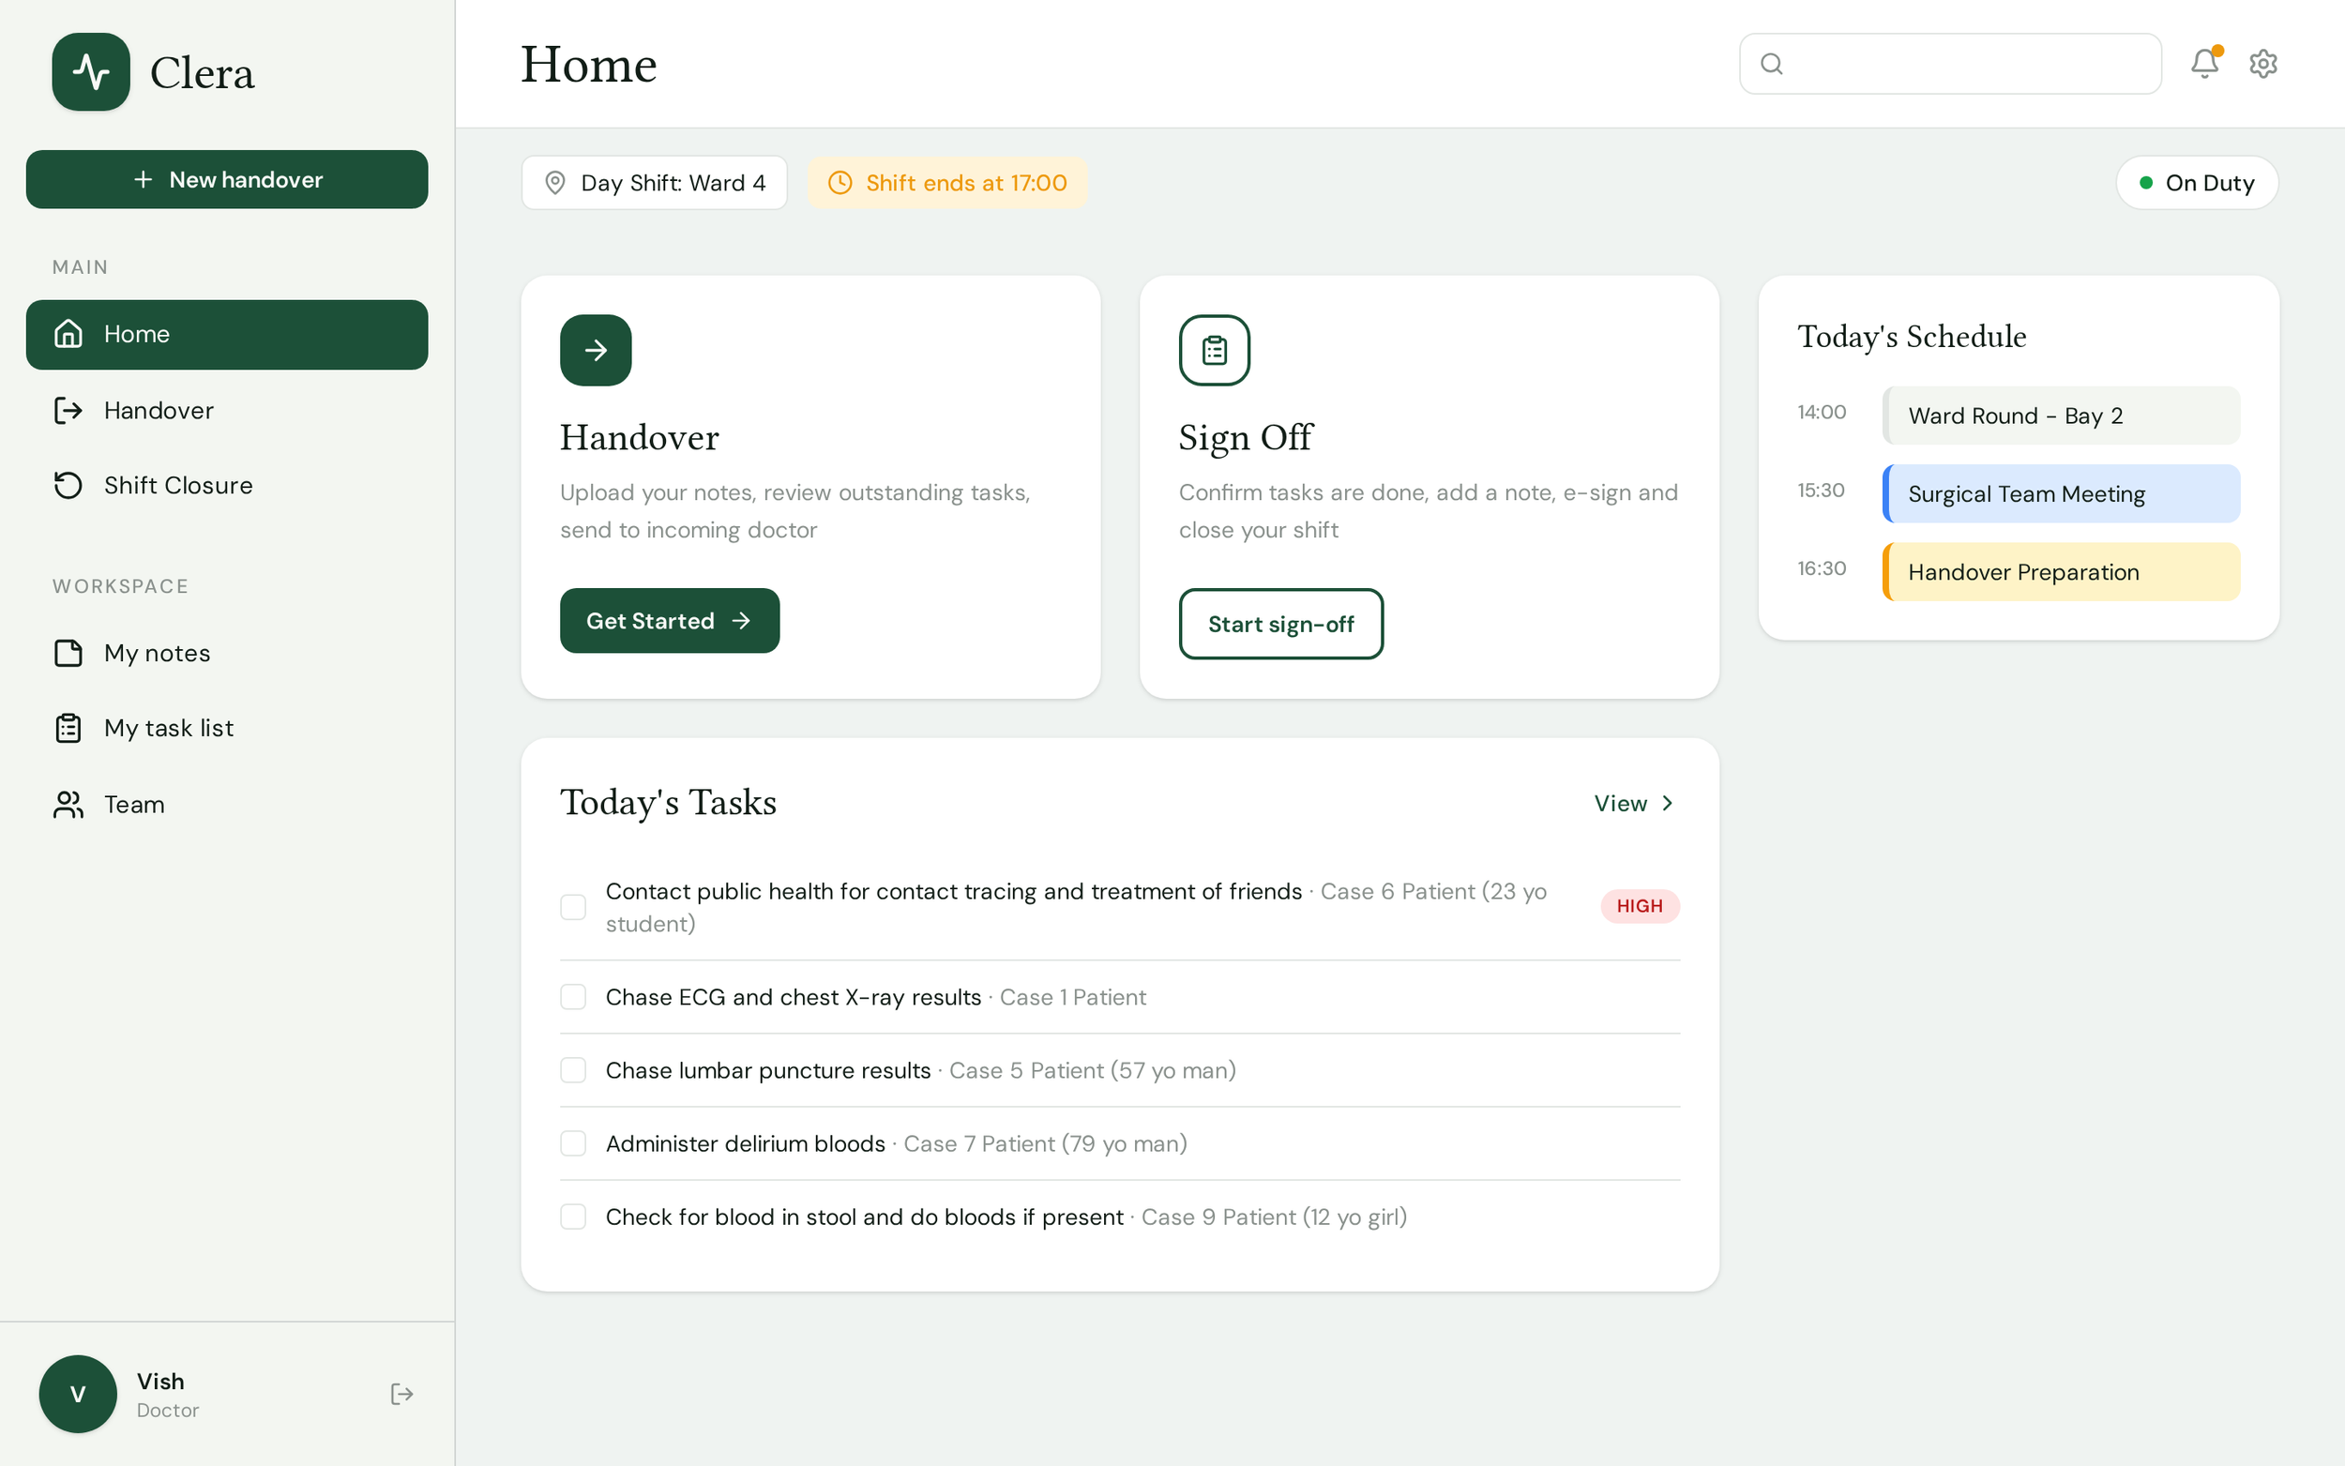
Task: Click the green On Duty status dot
Action: [x=2145, y=182]
